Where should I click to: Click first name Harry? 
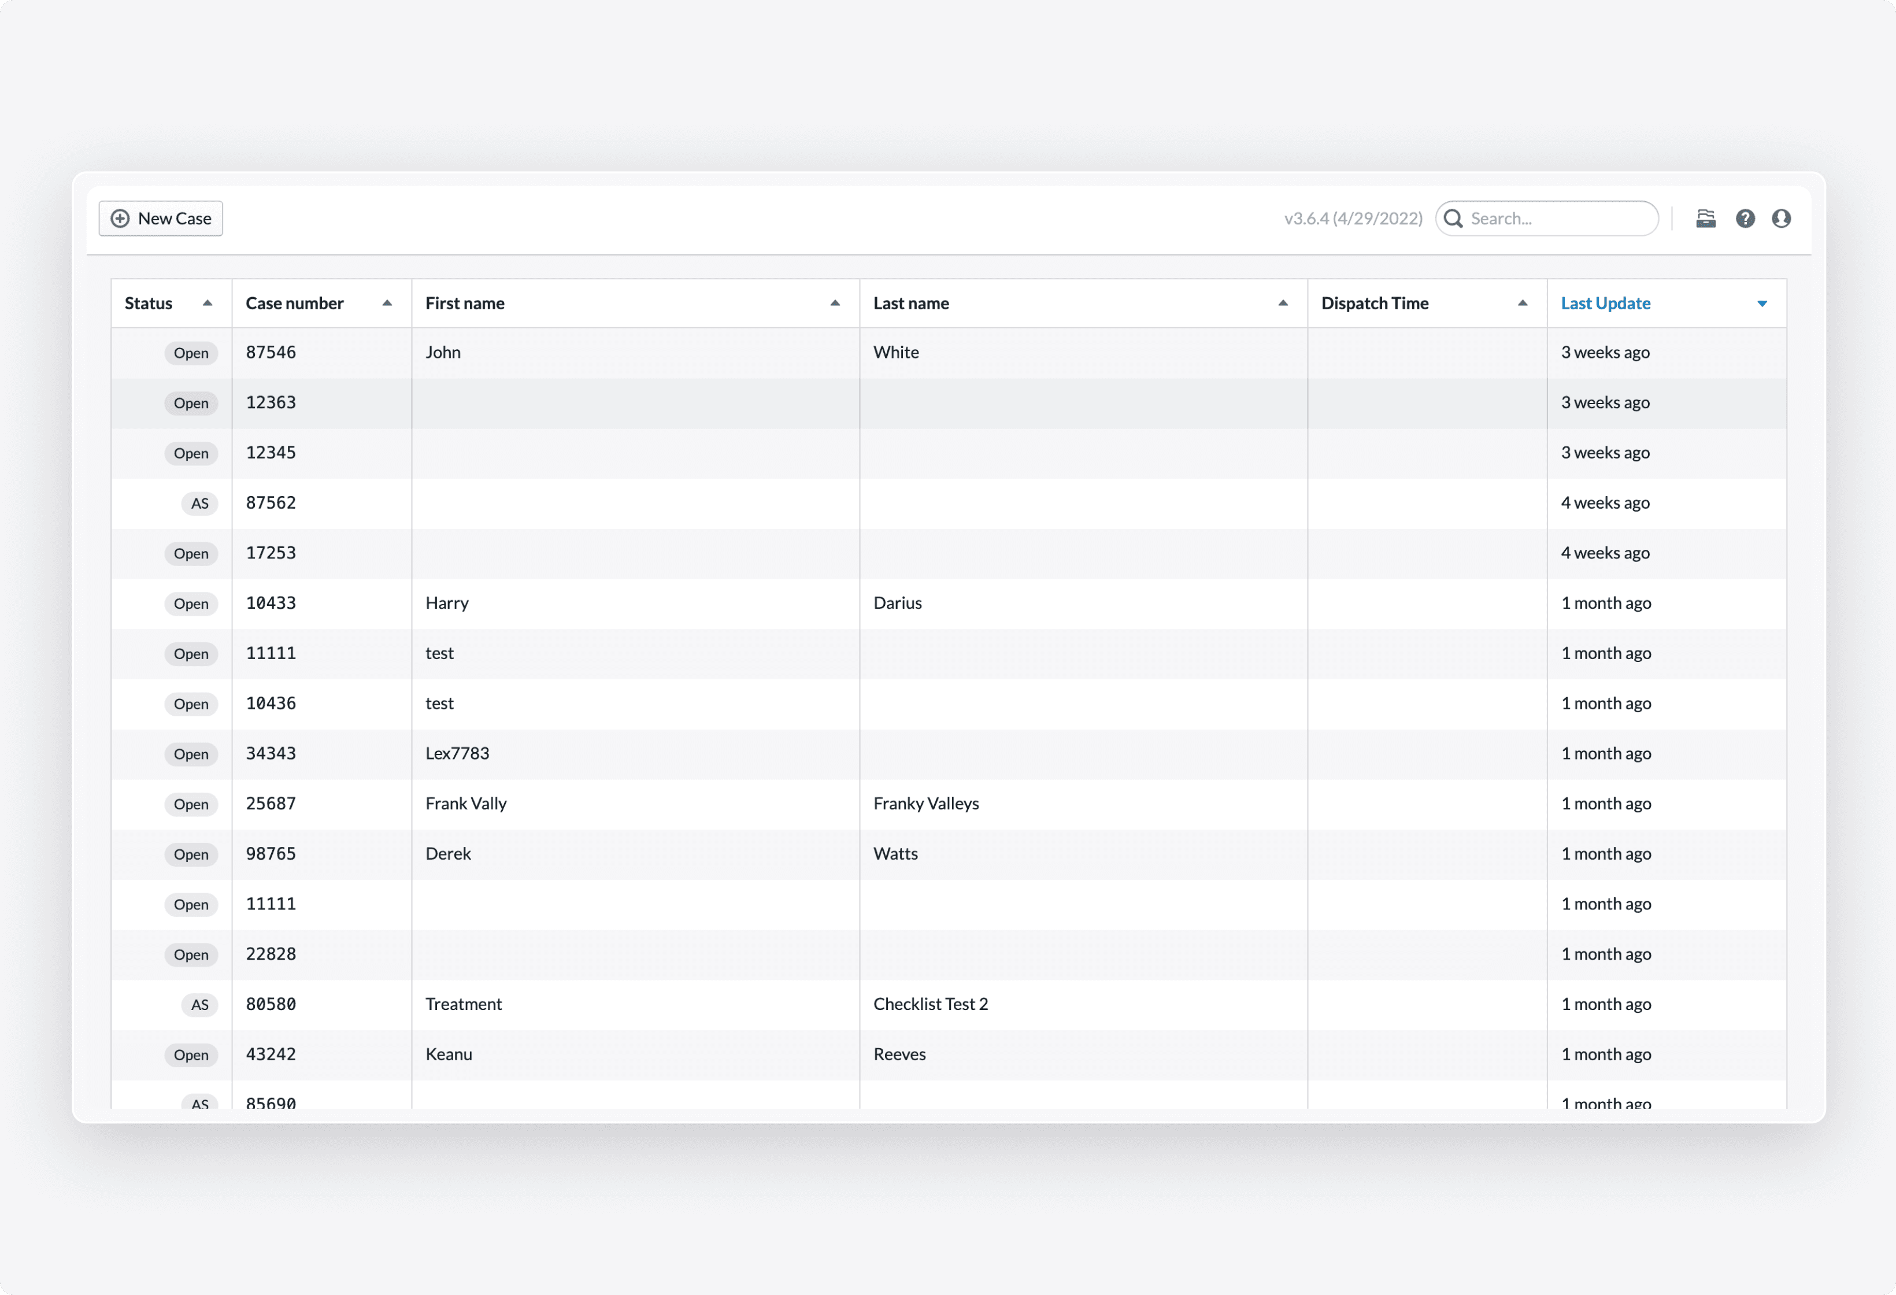[447, 603]
